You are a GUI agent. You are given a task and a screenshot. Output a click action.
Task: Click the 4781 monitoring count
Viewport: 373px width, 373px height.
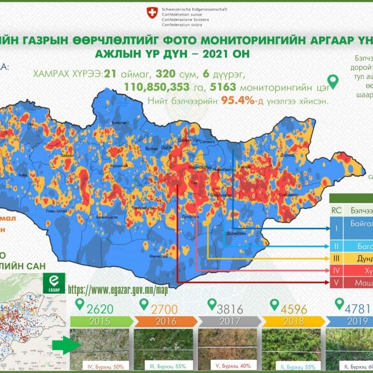359,309
